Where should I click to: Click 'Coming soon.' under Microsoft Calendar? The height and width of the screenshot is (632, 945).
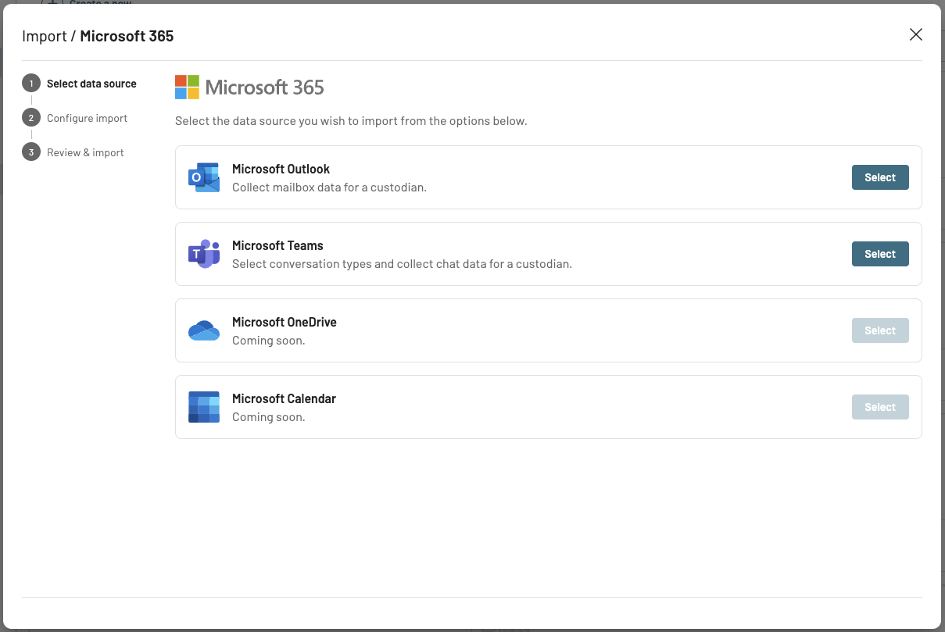click(x=268, y=417)
